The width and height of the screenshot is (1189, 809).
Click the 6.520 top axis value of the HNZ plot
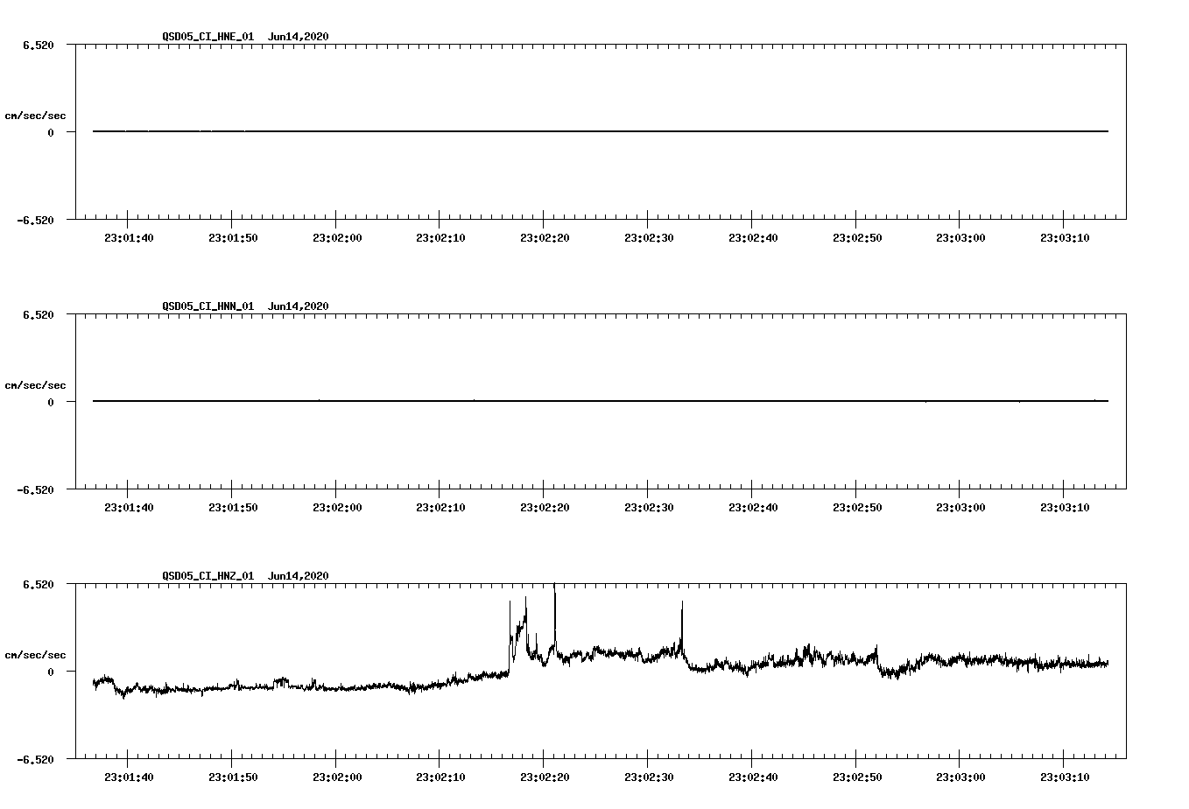pyautogui.click(x=39, y=584)
